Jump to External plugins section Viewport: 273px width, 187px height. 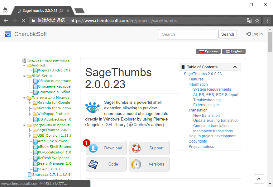[x=207, y=105]
